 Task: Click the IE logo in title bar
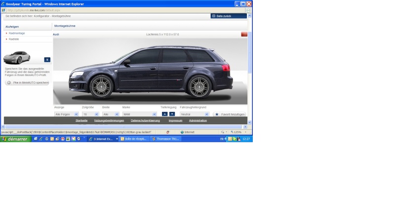tap(3, 4)
